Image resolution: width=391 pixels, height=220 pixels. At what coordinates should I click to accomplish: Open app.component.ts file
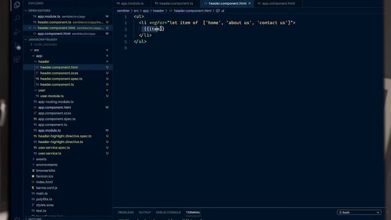tap(53, 125)
